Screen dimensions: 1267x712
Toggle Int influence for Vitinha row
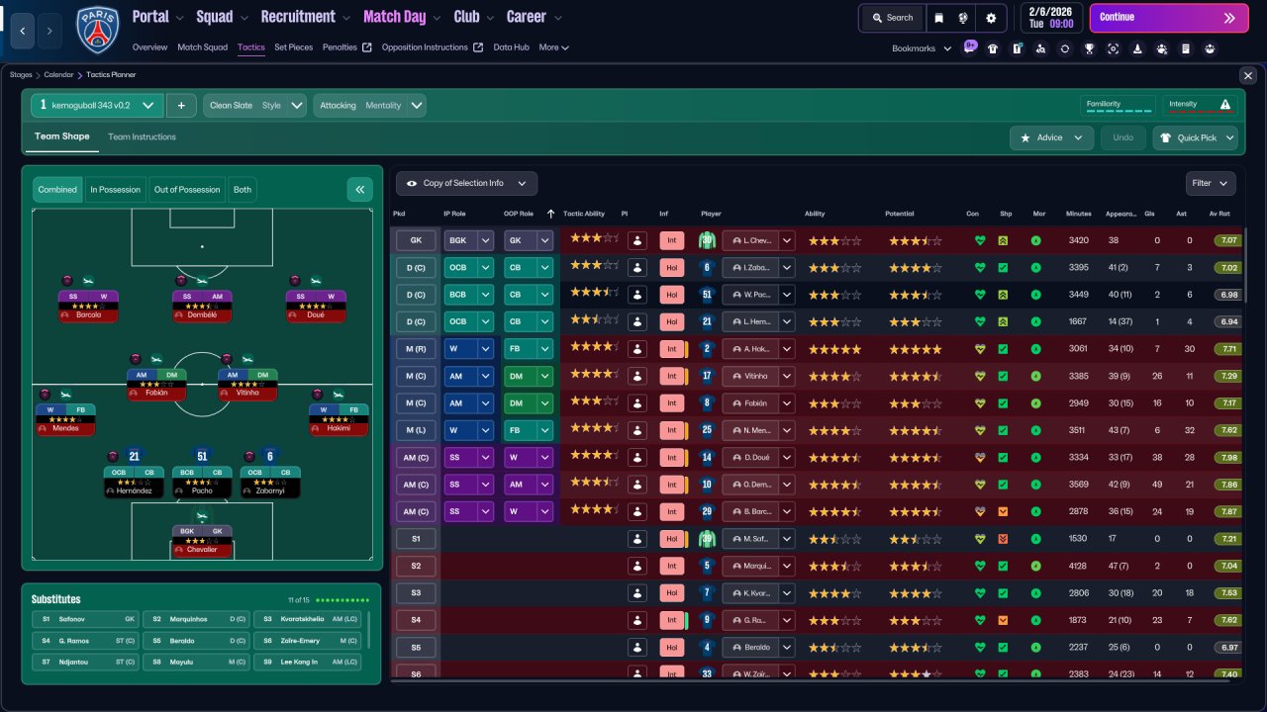click(671, 376)
